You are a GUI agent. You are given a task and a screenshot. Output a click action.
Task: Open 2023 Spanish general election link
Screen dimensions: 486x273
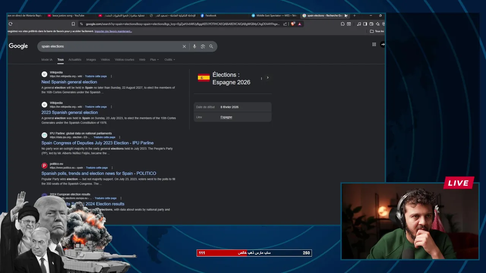coord(69,112)
